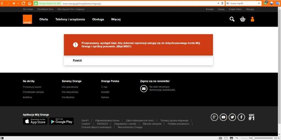Screen dimensions: 281x140
Task: Expand the search field dropdown arrow
Action: tap(259, 4)
